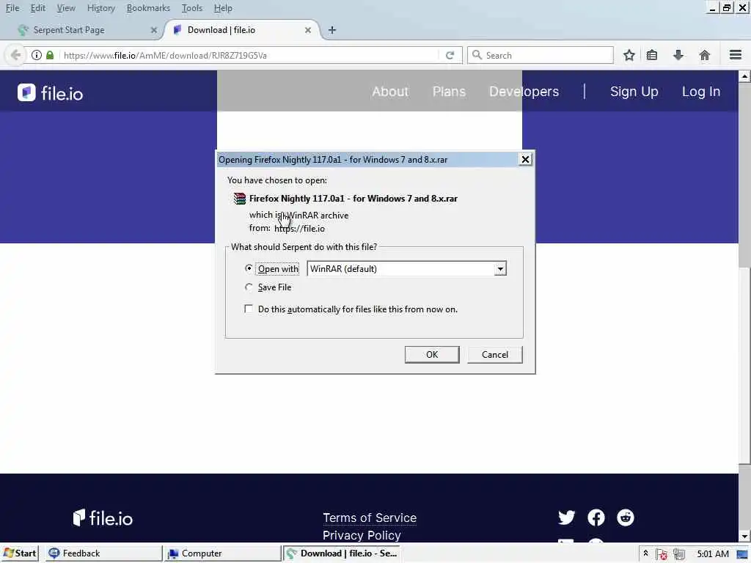751x563 pixels.
Task: Close the Opening Firefox Nightly dialog
Action: coord(525,159)
